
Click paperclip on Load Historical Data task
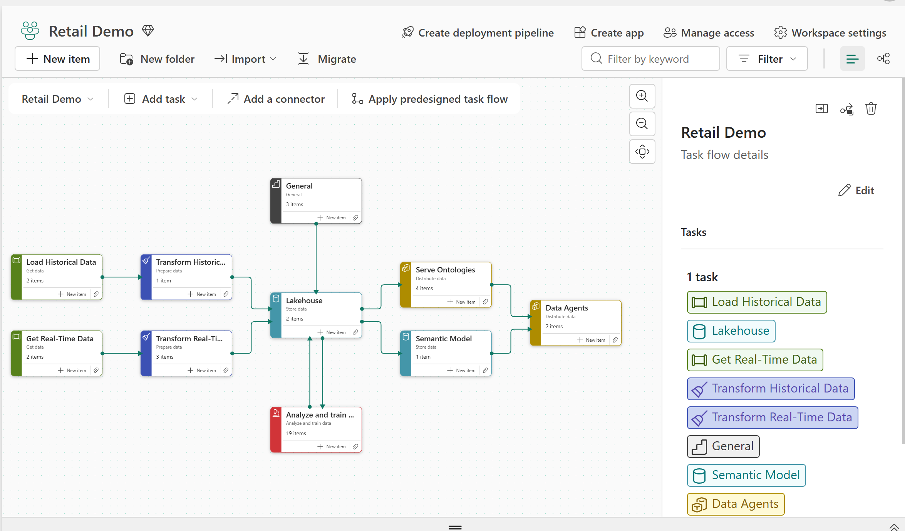[96, 294]
